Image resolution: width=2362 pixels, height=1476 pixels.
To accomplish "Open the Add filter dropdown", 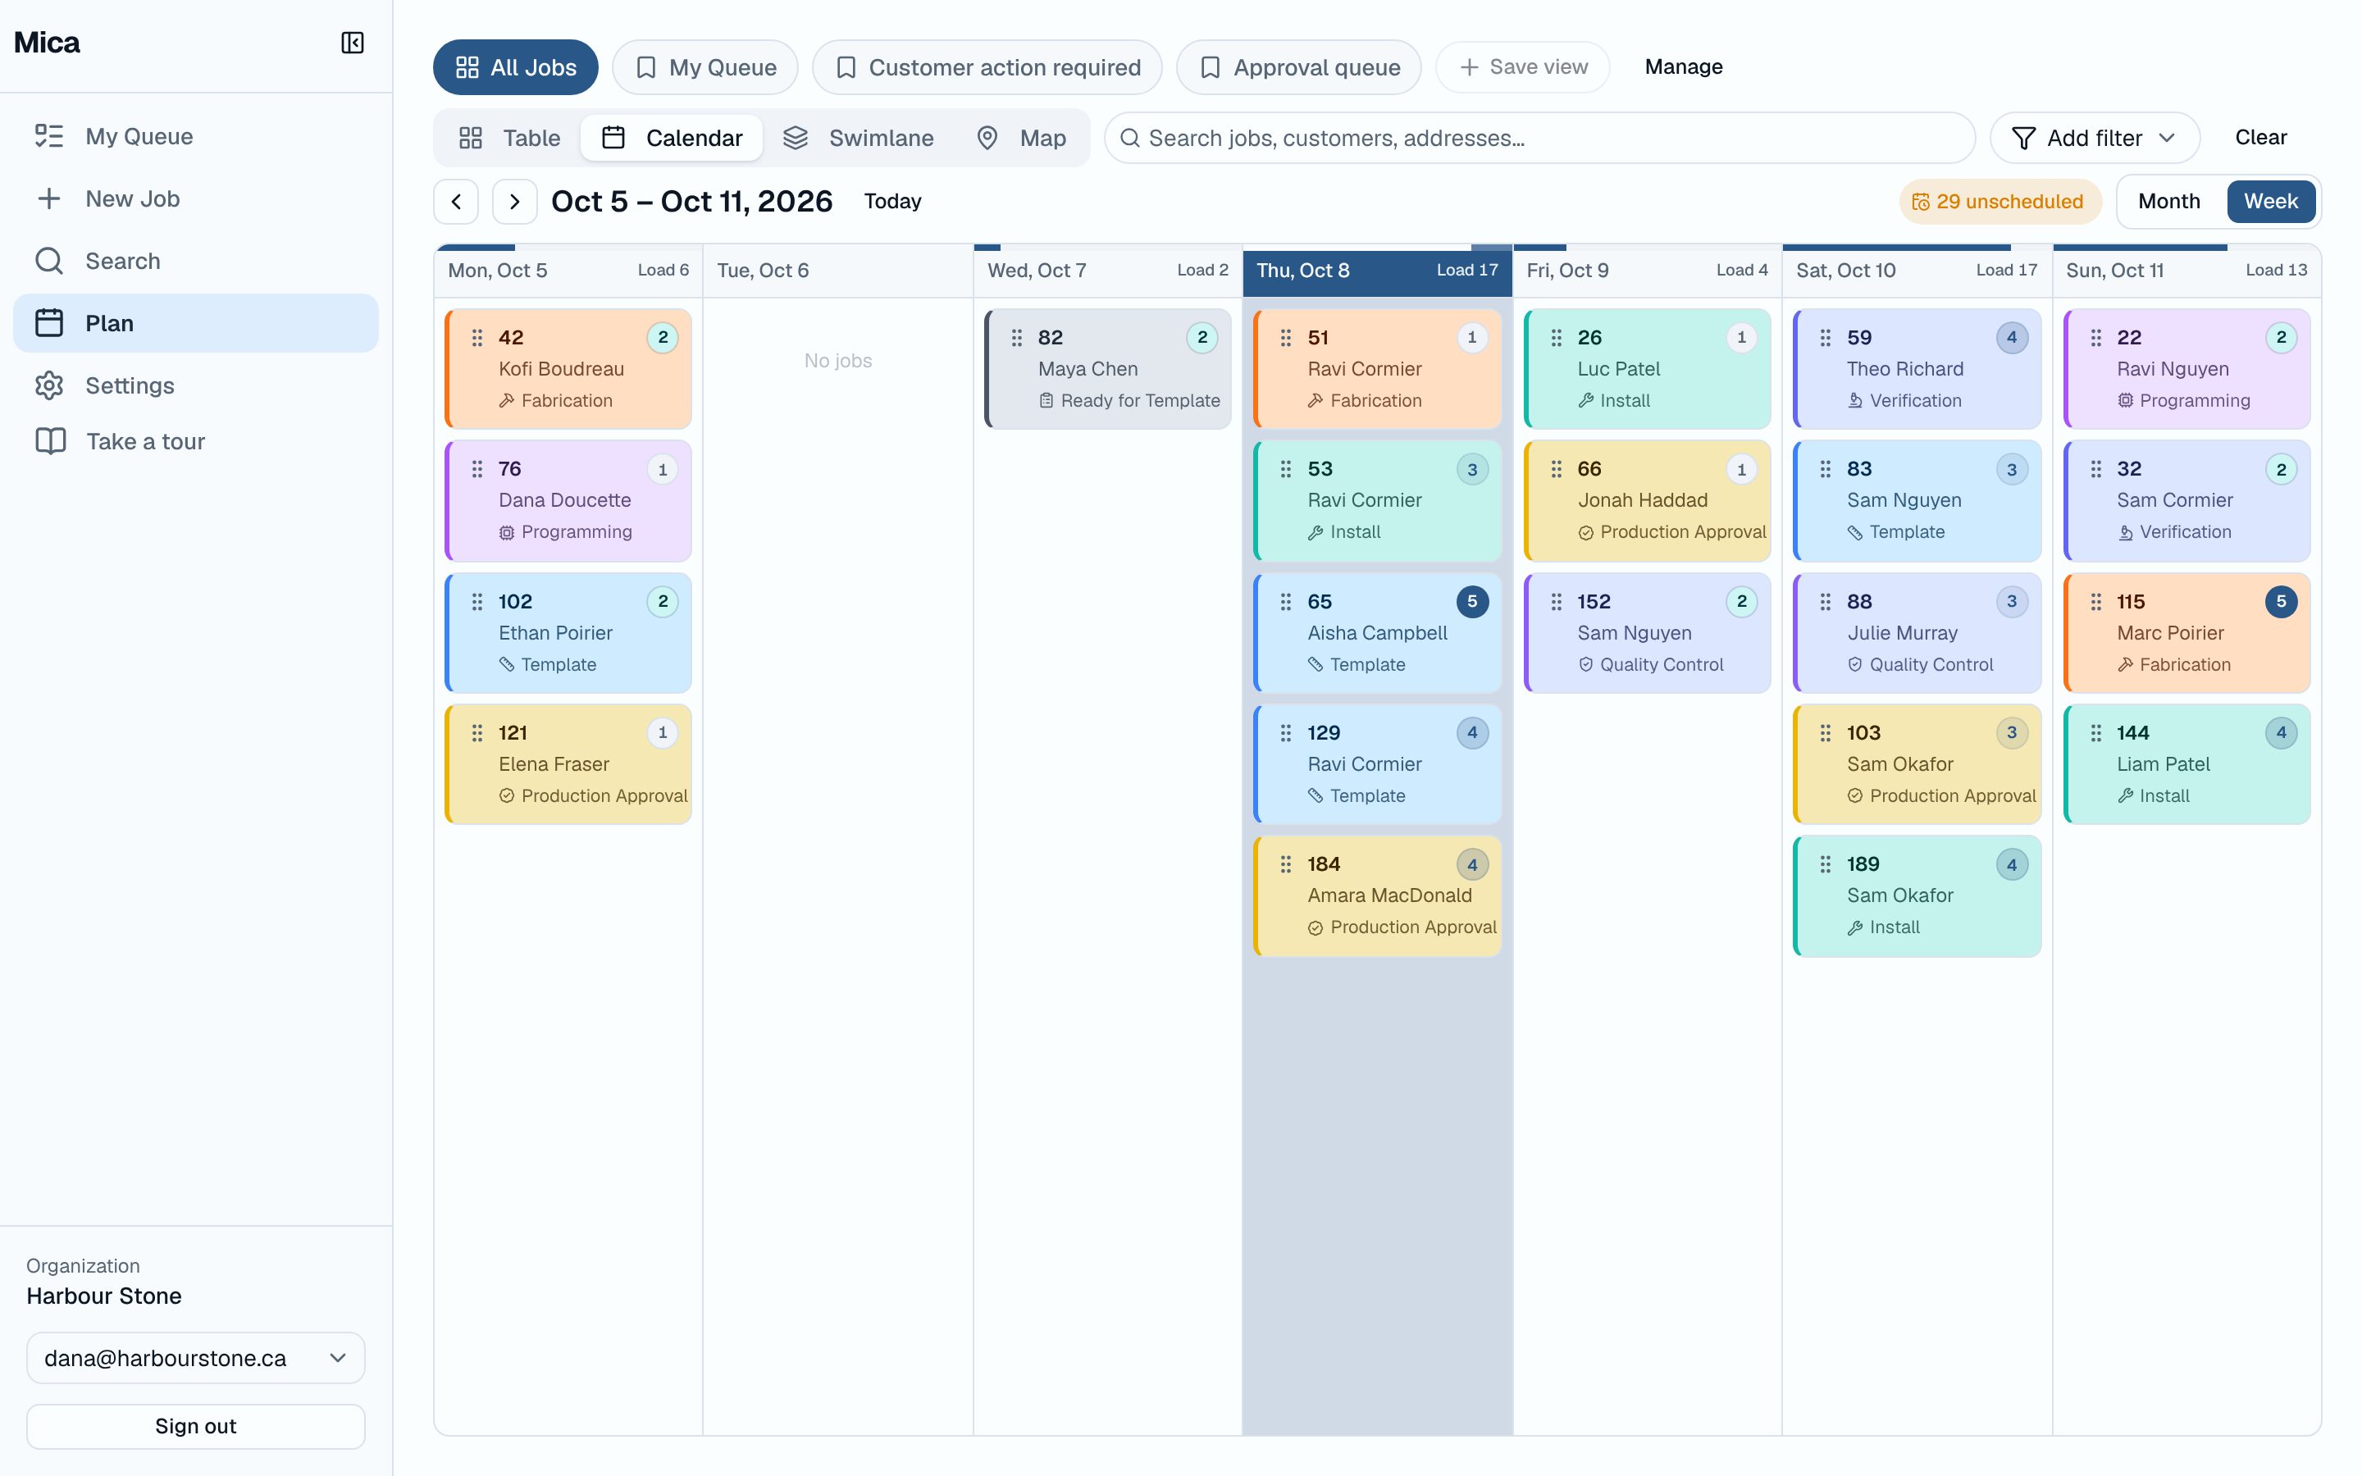I will point(2095,138).
